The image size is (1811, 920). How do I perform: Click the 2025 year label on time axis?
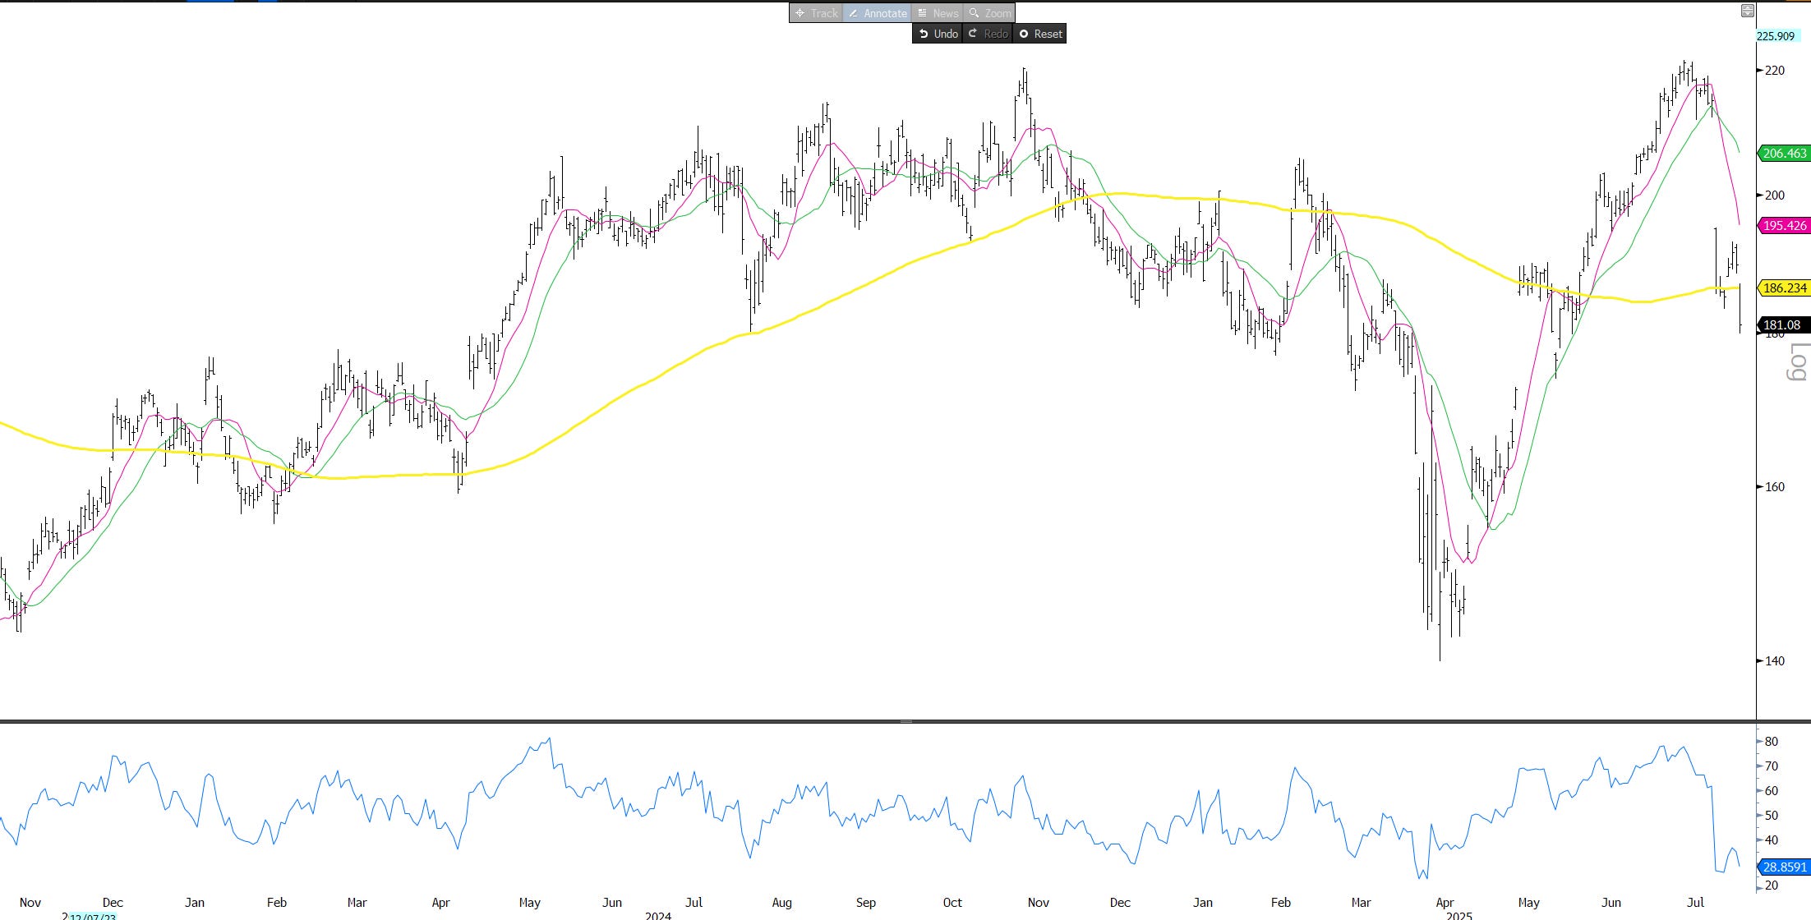pyautogui.click(x=1458, y=915)
